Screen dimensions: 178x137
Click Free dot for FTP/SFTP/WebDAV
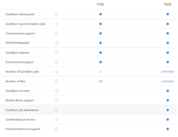(x=100, y=43)
